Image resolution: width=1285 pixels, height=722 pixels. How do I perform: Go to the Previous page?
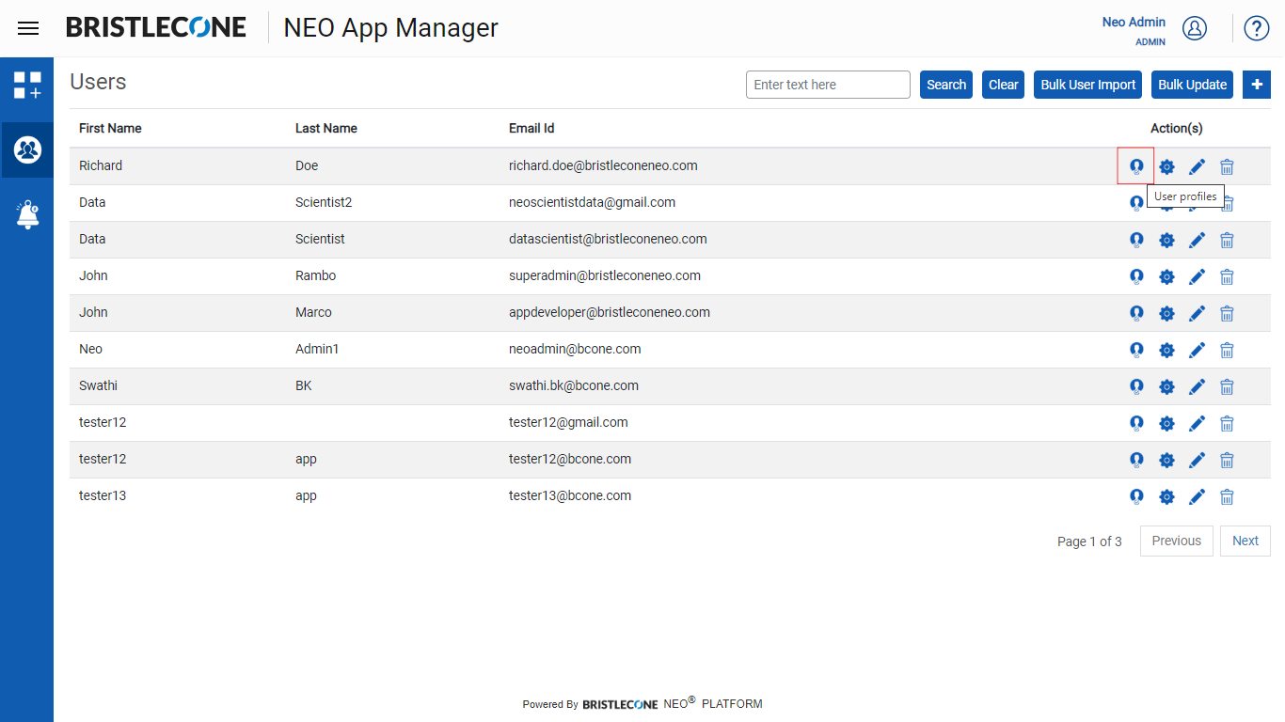tap(1177, 541)
